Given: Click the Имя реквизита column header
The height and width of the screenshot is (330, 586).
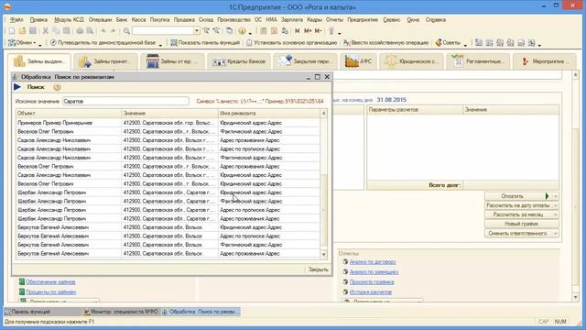Looking at the screenshot, I should pyautogui.click(x=268, y=113).
